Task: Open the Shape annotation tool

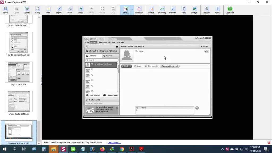Action: tap(151, 10)
